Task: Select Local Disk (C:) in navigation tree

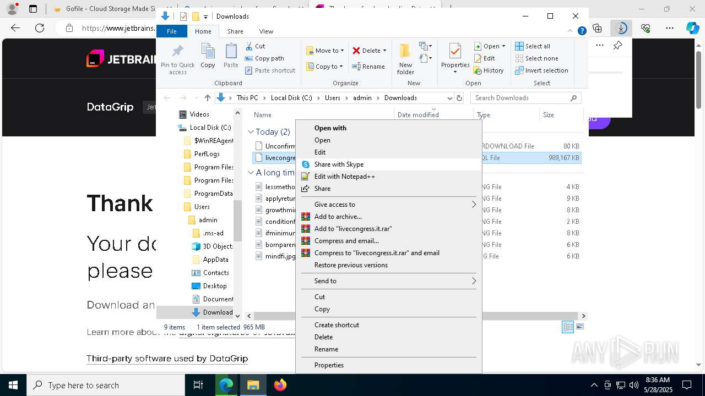Action: (x=205, y=128)
